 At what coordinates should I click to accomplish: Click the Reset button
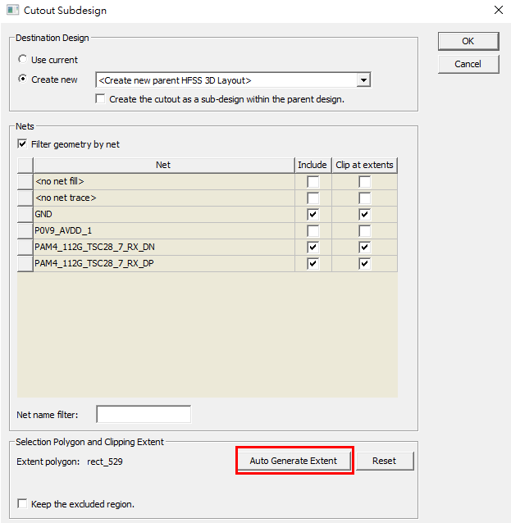coord(385,461)
